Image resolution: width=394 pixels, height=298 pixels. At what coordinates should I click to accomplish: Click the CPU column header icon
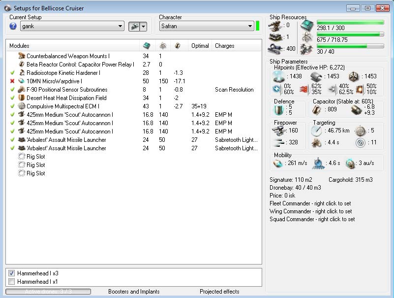pos(147,46)
